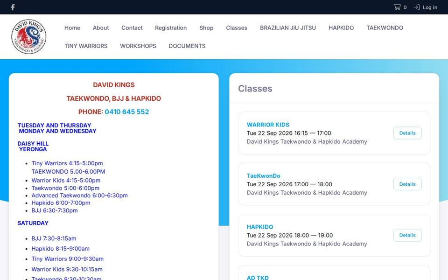448x280 pixels.
Task: Click TAEKWONDO 5.00-6.00PM line
Action: pos(68,172)
